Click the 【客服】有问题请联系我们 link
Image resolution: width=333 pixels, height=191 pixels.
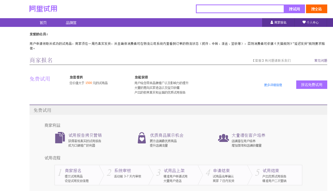271,61
